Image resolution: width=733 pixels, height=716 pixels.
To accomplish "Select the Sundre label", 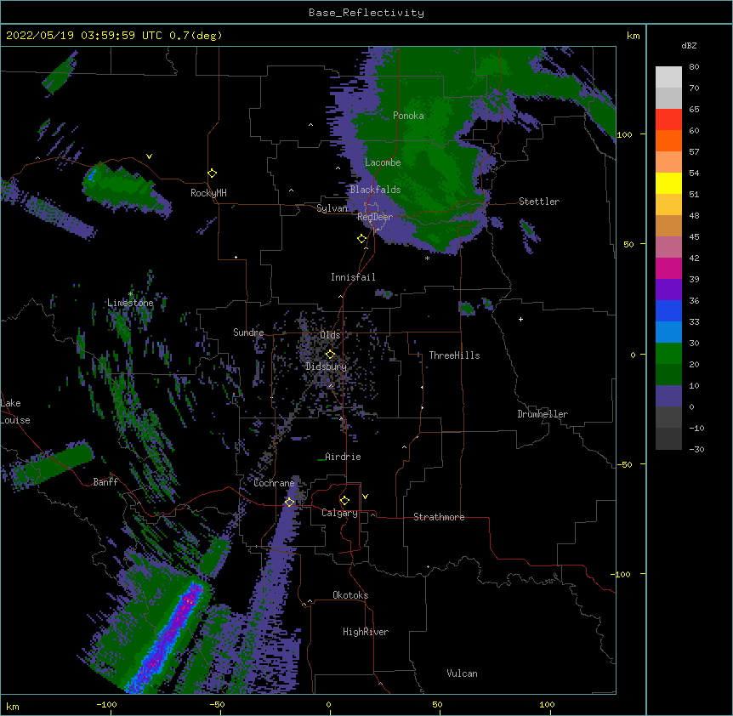I will point(248,332).
